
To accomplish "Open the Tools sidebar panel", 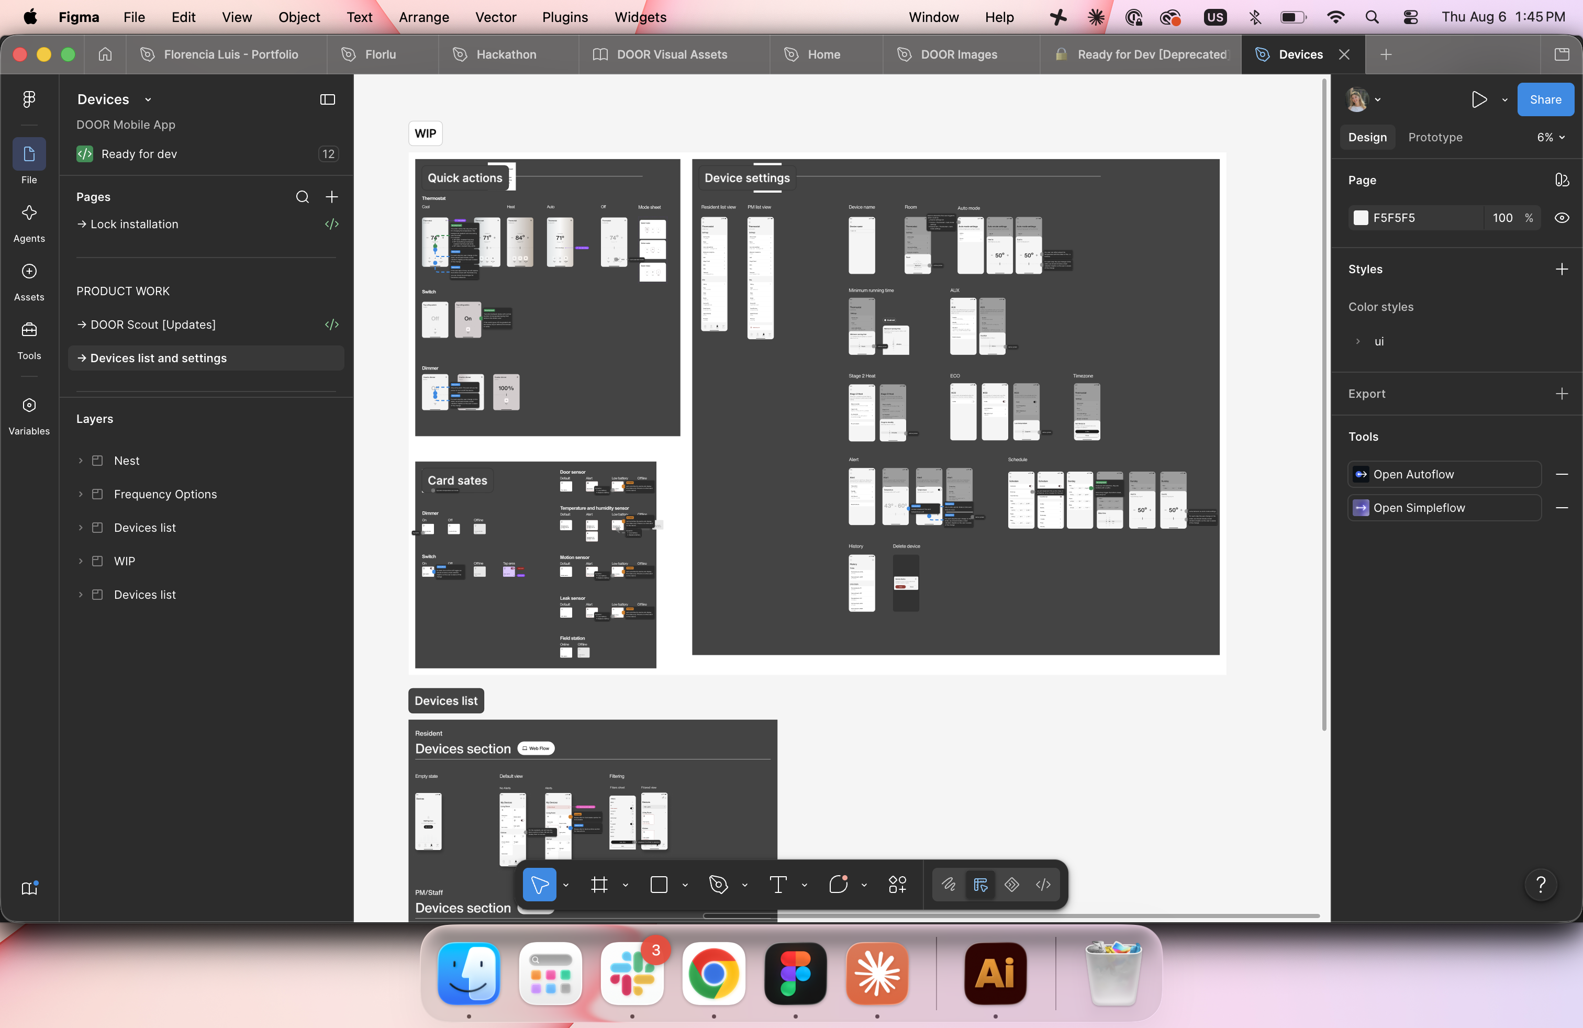I will [29, 330].
